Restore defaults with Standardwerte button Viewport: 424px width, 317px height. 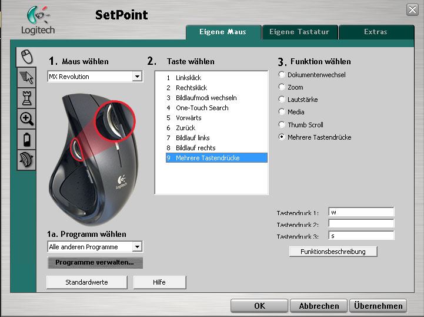coord(86,282)
